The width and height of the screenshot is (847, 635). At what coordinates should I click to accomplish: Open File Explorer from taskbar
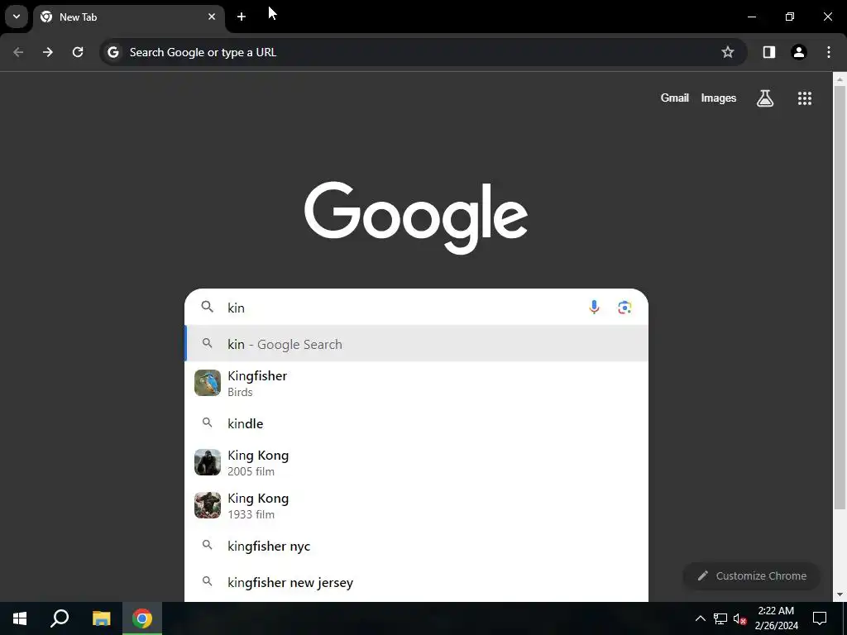(101, 618)
